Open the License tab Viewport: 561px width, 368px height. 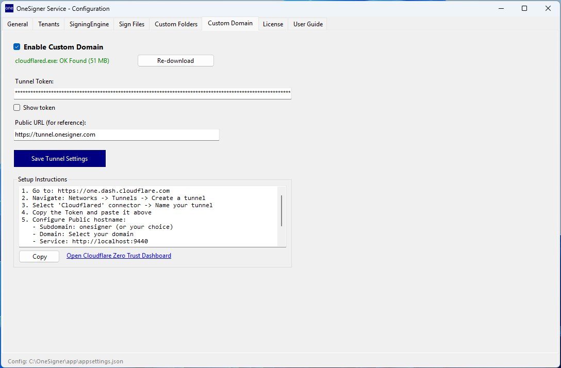click(x=273, y=24)
